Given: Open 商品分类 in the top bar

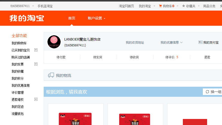Looking at the screenshot, I should point(209,6).
